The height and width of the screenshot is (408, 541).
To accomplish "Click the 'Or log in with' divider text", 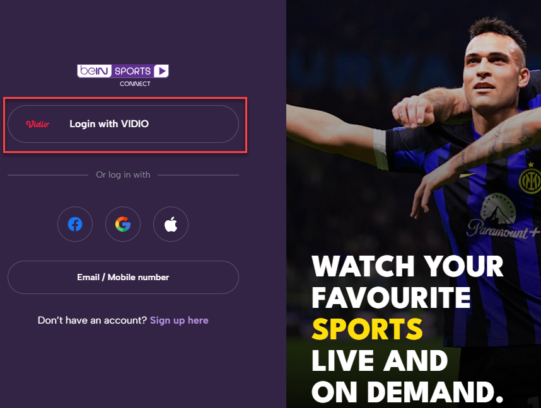I will (123, 174).
